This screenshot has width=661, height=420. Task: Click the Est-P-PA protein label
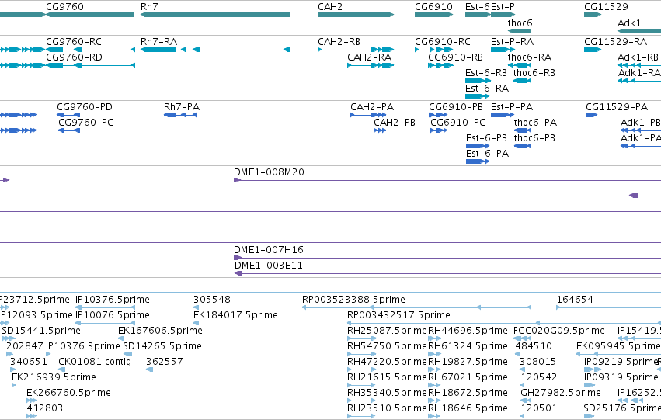(512, 107)
